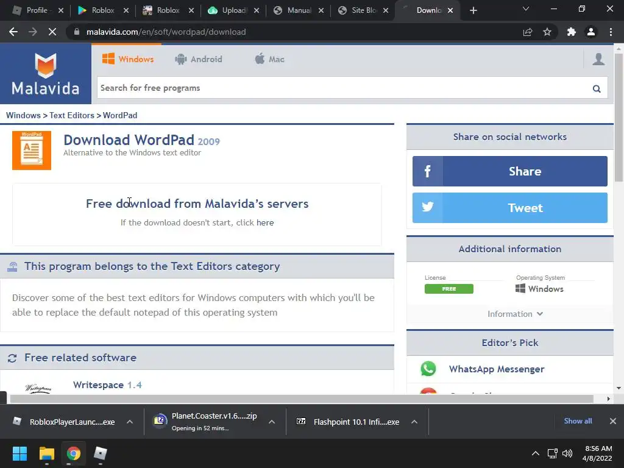Open the Windows Start menu
Screen dimensions: 624x468
(19, 453)
